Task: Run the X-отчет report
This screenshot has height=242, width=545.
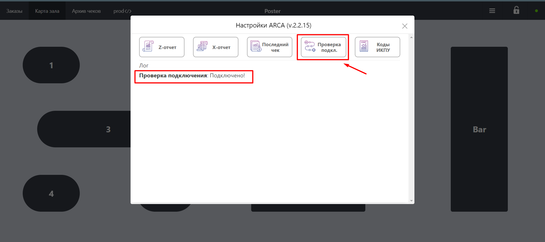Action: coord(215,47)
